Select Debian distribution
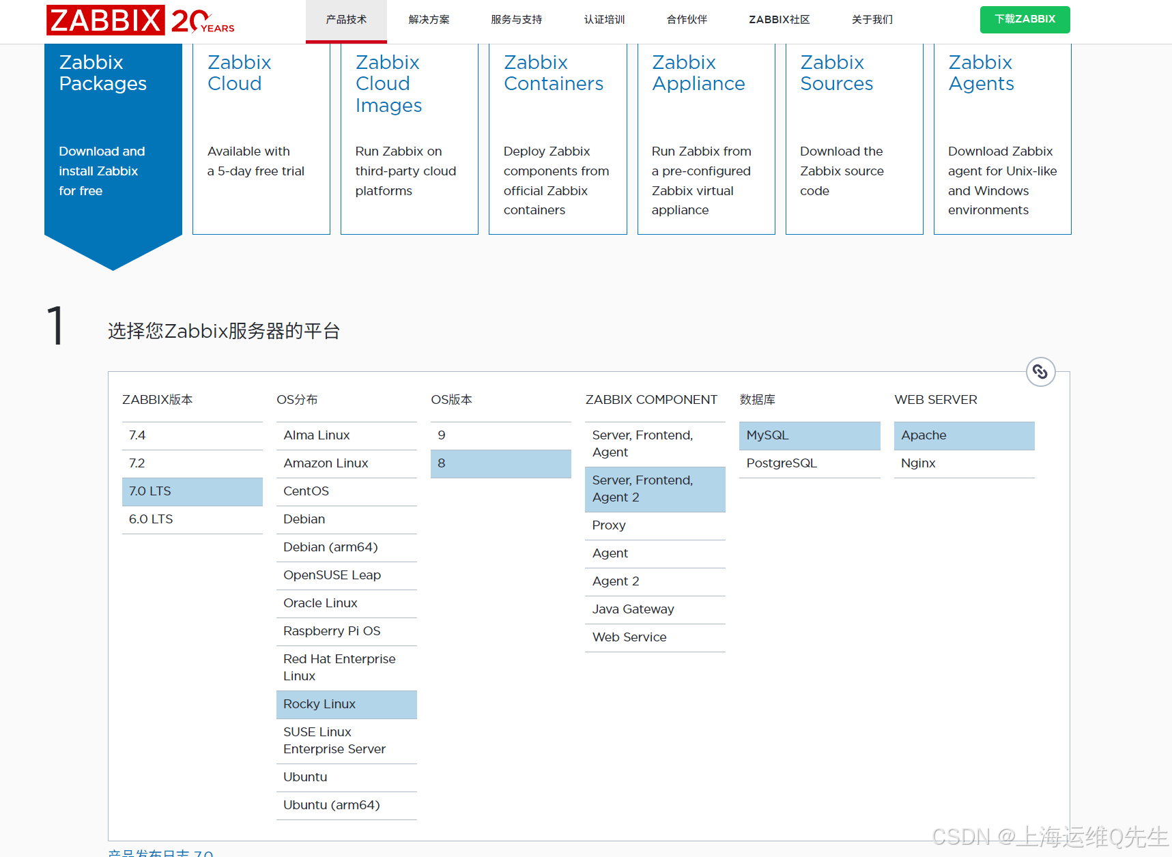This screenshot has height=857, width=1172. (x=347, y=519)
